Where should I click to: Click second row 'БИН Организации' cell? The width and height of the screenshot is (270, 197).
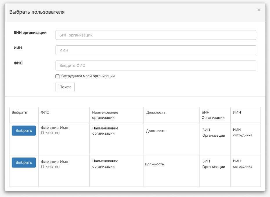point(215,171)
